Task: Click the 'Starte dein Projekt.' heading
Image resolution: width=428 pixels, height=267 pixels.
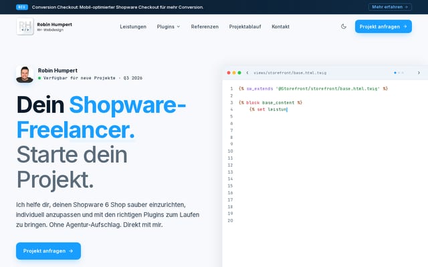Action: click(x=72, y=167)
